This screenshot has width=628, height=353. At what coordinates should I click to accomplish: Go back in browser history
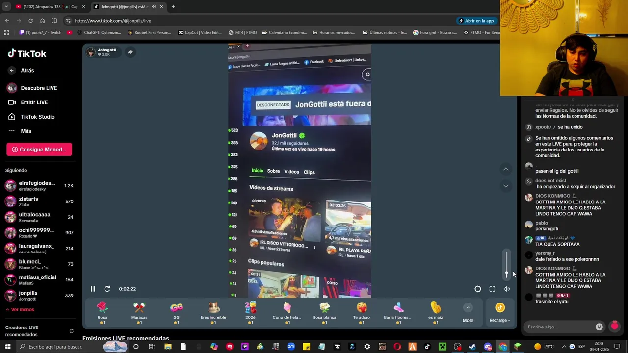[7, 21]
